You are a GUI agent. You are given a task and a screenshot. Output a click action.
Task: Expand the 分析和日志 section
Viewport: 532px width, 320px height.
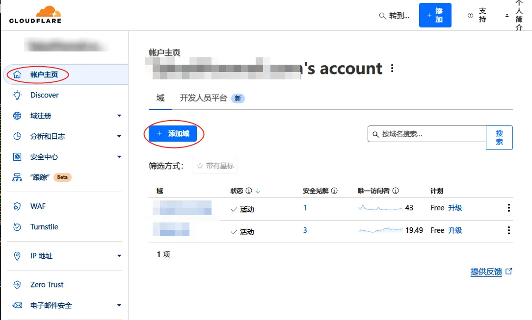click(x=118, y=136)
